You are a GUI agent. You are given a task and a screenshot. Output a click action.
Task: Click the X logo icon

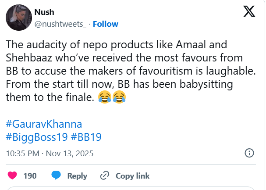pos(249,12)
